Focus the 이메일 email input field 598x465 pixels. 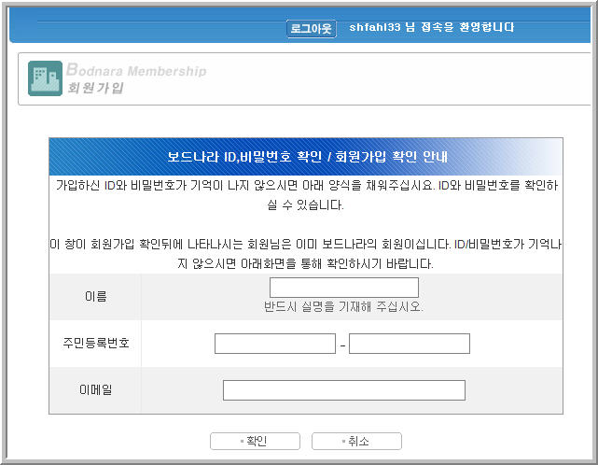coord(344,390)
